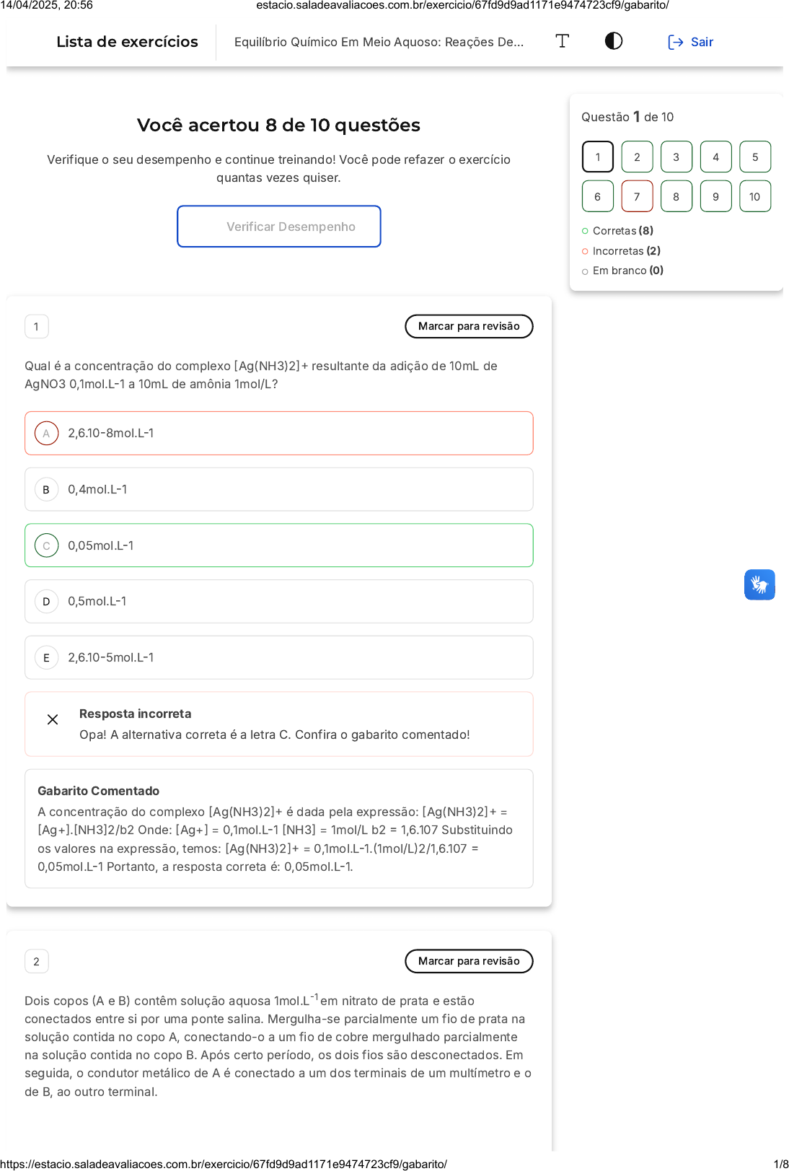Jump to question 10 in navigator
Image resolution: width=789 pixels, height=1171 pixels.
click(x=755, y=196)
